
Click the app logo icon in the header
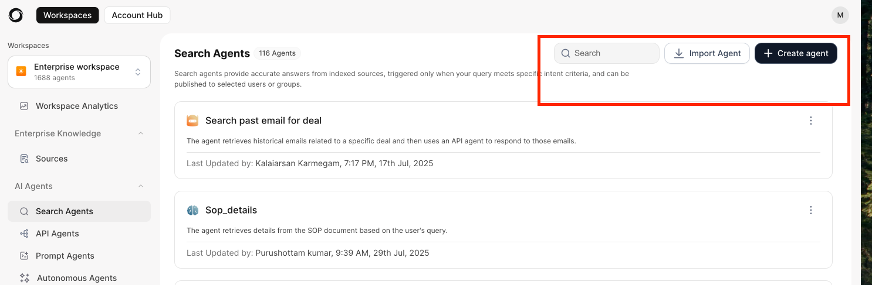coord(16,15)
